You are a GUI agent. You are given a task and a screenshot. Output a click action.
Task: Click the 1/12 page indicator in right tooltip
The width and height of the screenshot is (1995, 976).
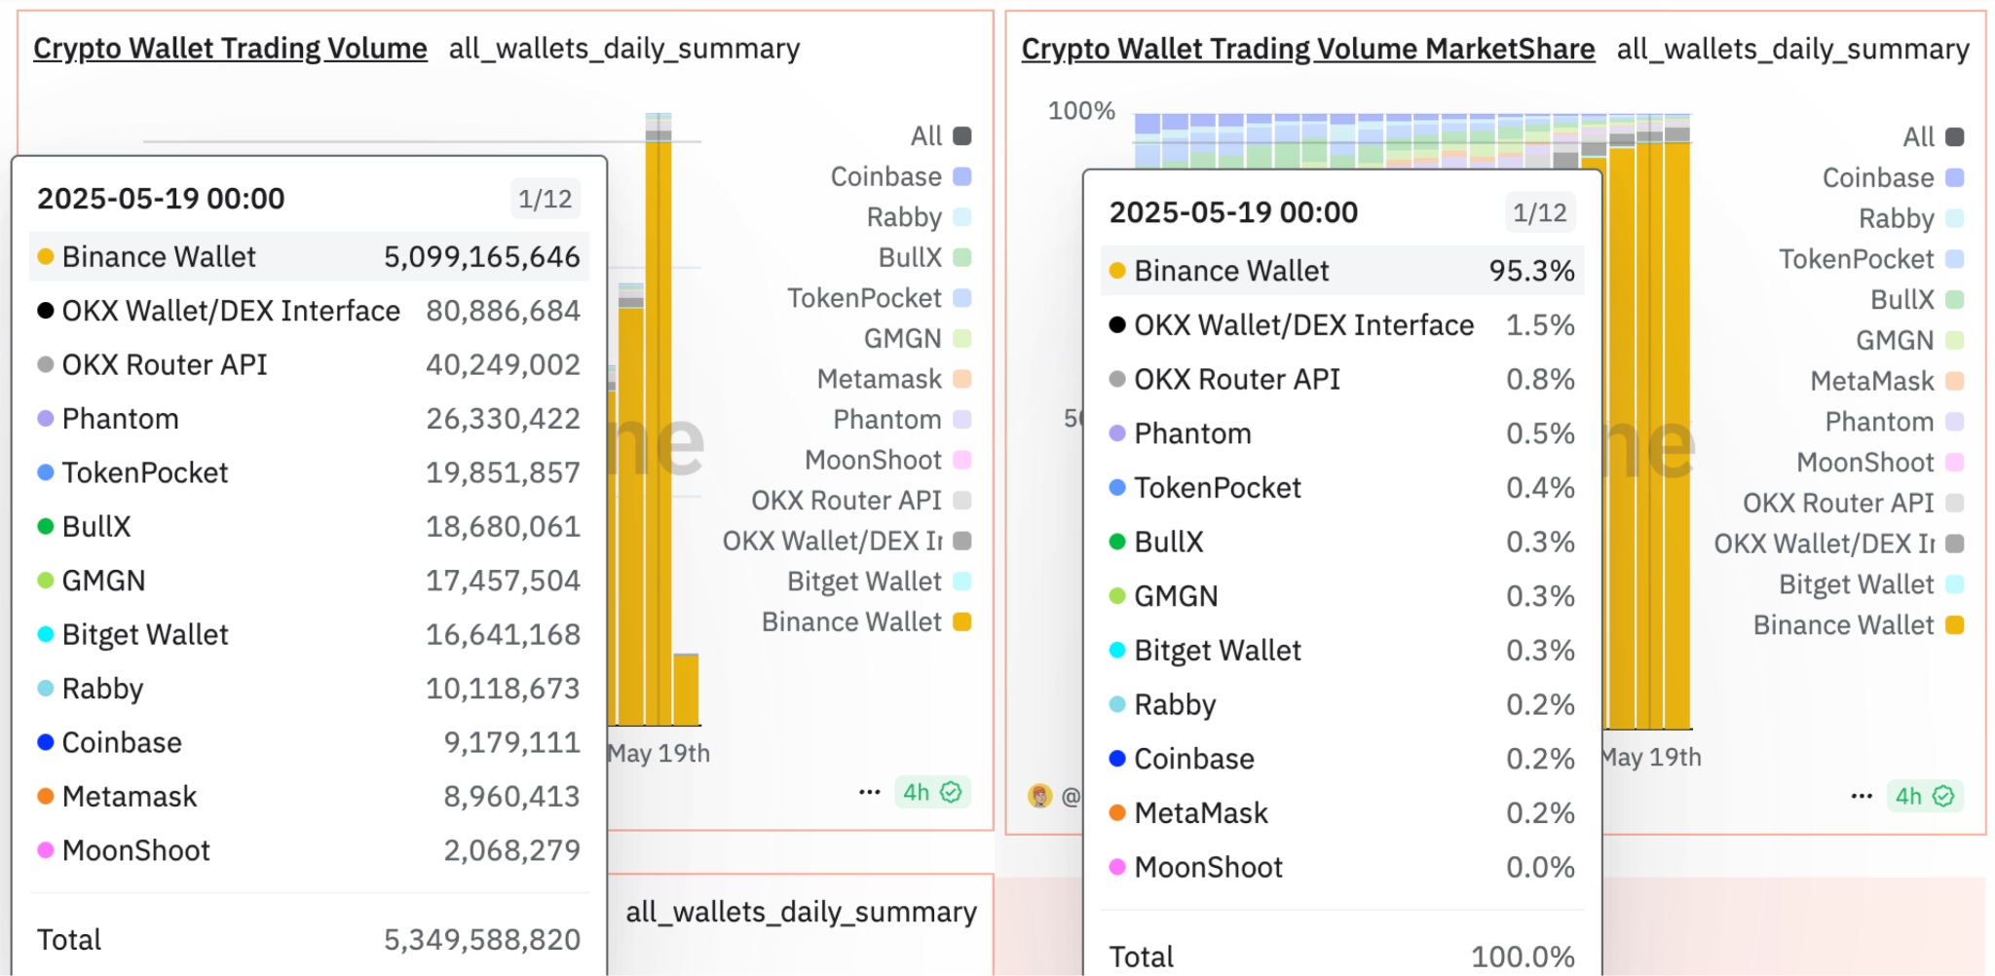point(1539,212)
